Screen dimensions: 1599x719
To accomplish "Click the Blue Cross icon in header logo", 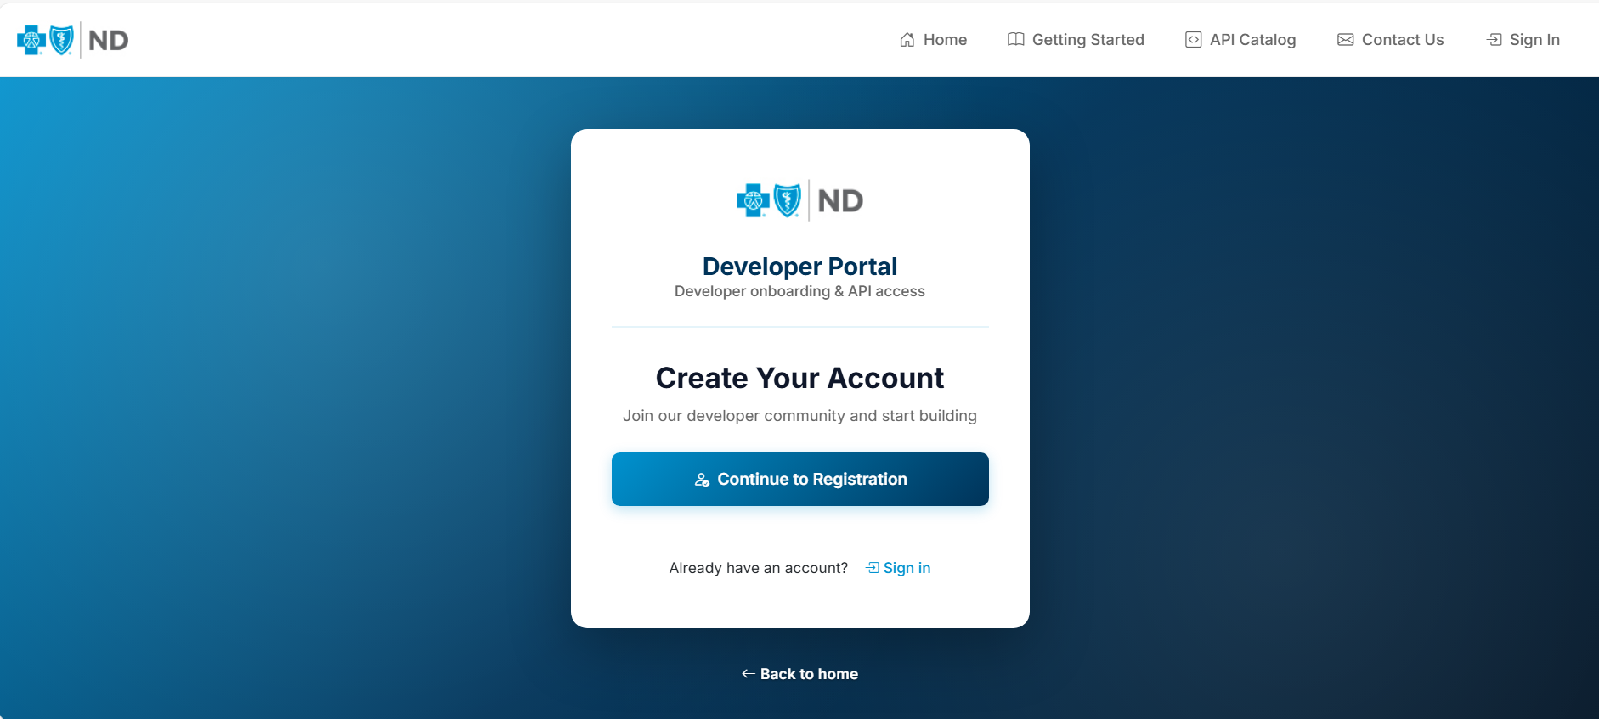I will pos(31,40).
